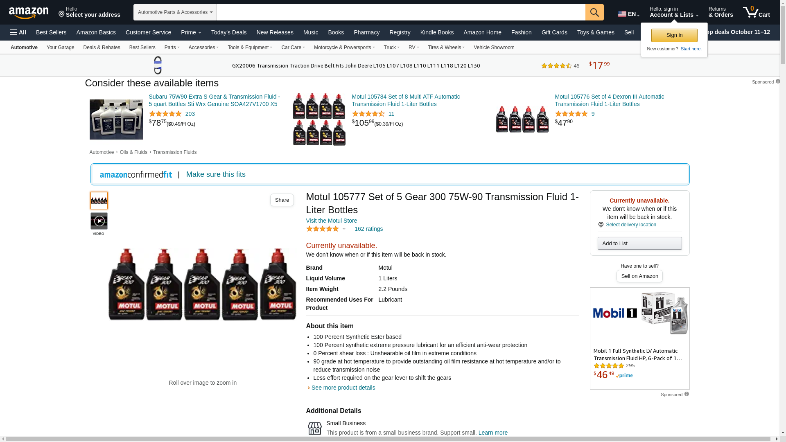Click the Sponsored info icon under Mobil 1 ad
Screen dimensions: 786x442
(x=687, y=394)
